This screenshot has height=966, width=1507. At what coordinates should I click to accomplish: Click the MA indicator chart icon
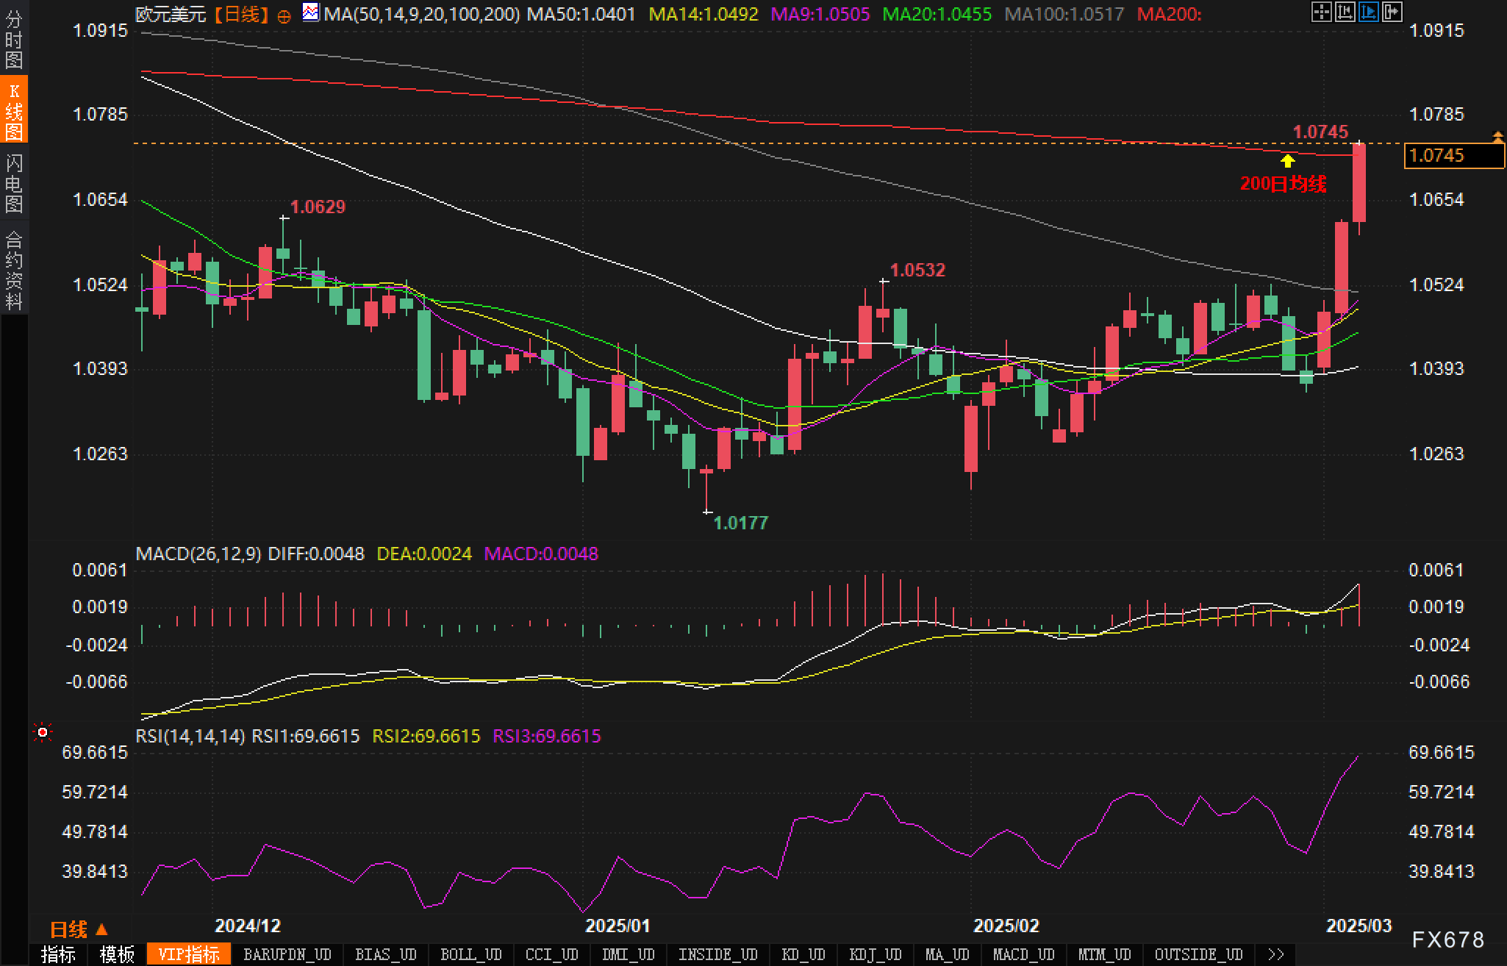click(311, 12)
